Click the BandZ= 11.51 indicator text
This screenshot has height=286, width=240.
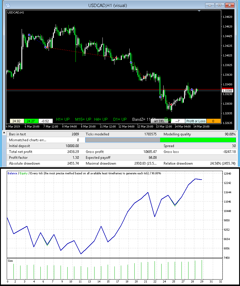(x=144, y=119)
